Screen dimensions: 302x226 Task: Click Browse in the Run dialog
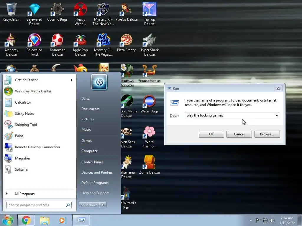267,134
